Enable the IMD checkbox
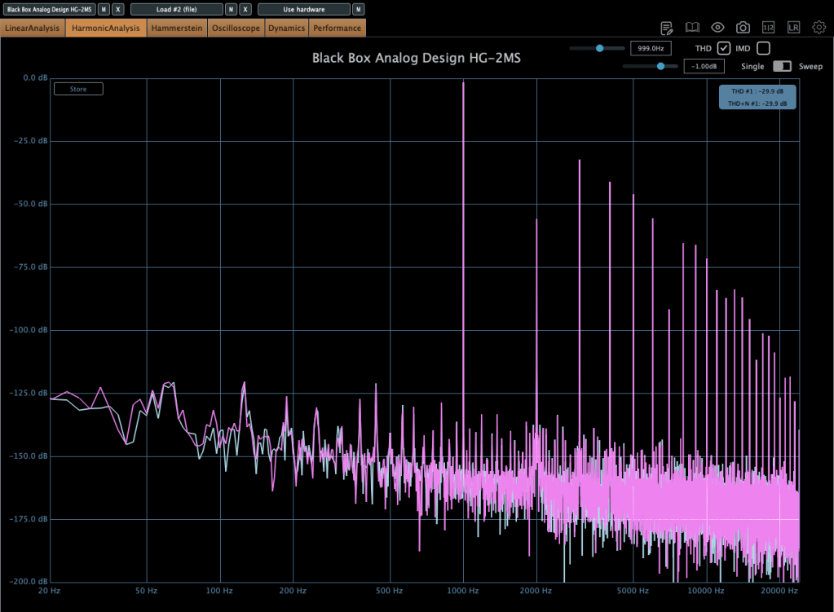The image size is (834, 612). 763,48
